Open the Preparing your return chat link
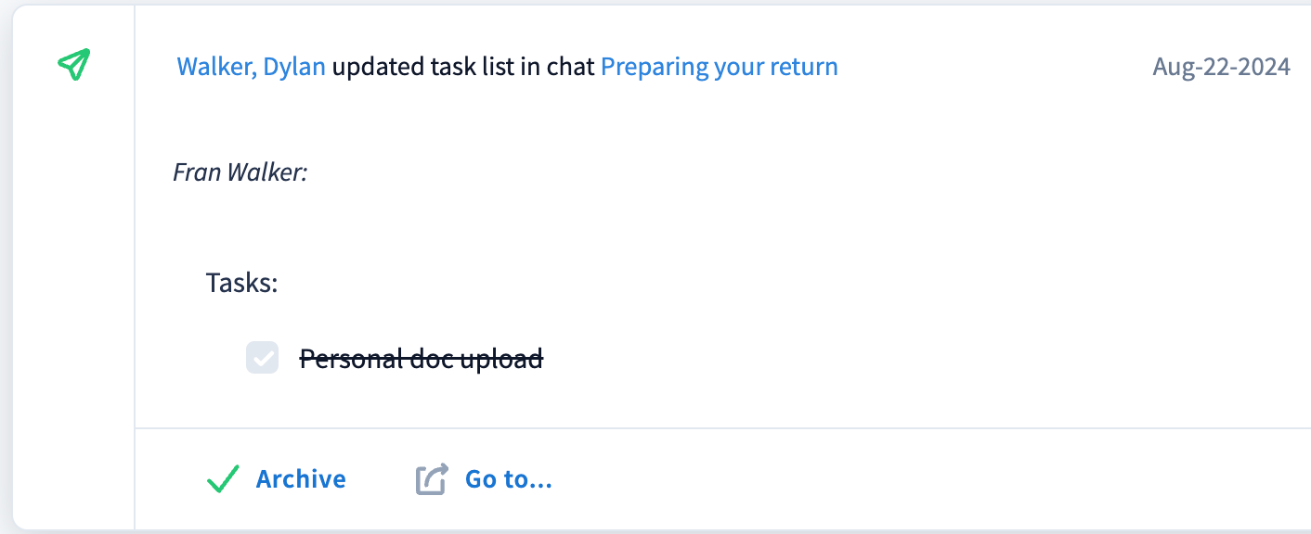Viewport: 1311px width, 534px height. point(719,67)
